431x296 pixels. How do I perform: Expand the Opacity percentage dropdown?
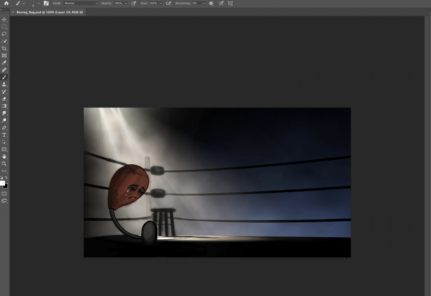pos(125,3)
